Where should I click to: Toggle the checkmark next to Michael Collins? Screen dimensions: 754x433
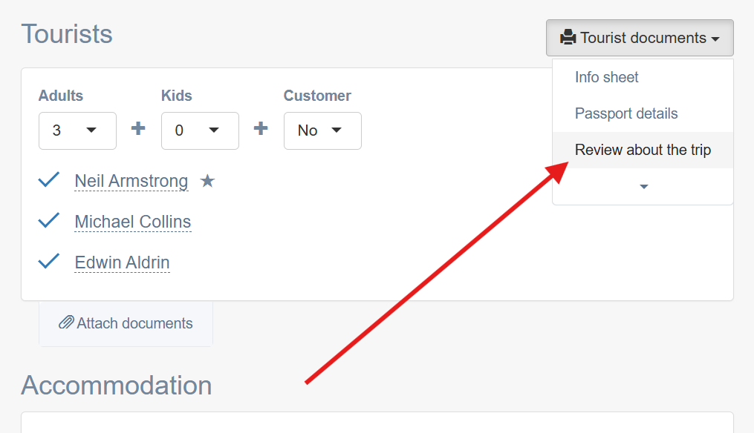pos(48,221)
